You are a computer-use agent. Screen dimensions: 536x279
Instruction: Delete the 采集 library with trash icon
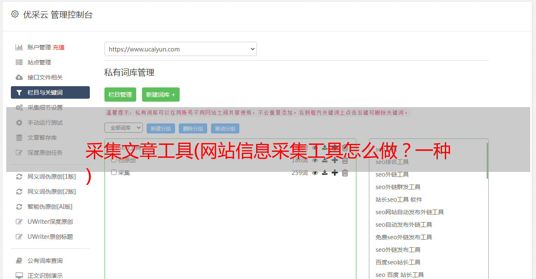pyautogui.click(x=345, y=173)
